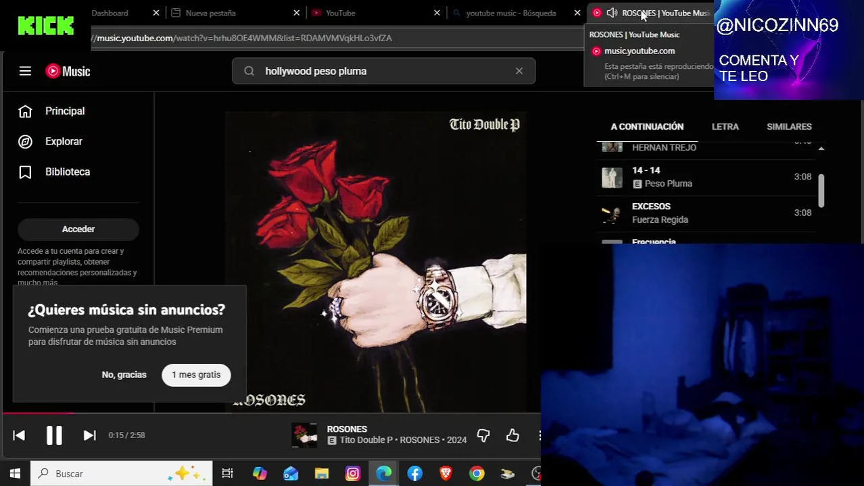Pause the current song
Viewport: 864px width, 486px height.
pos(54,435)
